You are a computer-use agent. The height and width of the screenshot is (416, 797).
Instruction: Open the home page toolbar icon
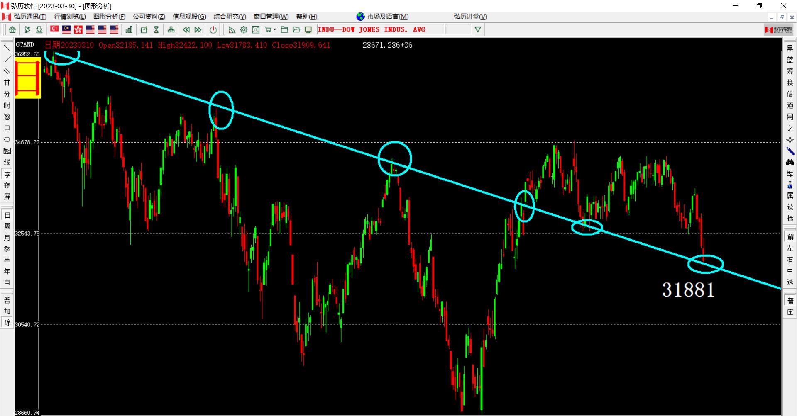point(12,29)
